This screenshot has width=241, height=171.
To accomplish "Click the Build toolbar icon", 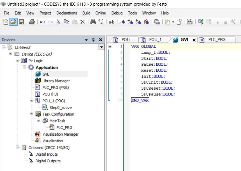I will click(x=190, y=22).
